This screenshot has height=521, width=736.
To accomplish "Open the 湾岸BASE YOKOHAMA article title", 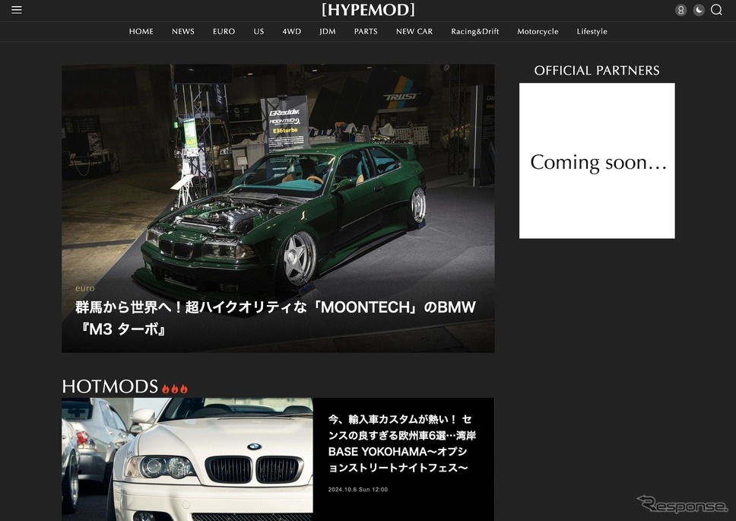I will 401,443.
